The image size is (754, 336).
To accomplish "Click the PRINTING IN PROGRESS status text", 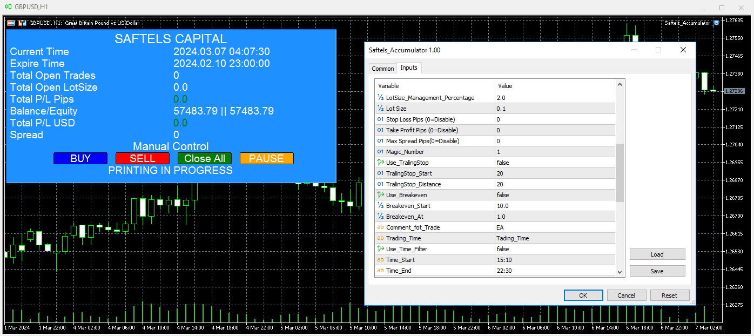I will coord(171,170).
